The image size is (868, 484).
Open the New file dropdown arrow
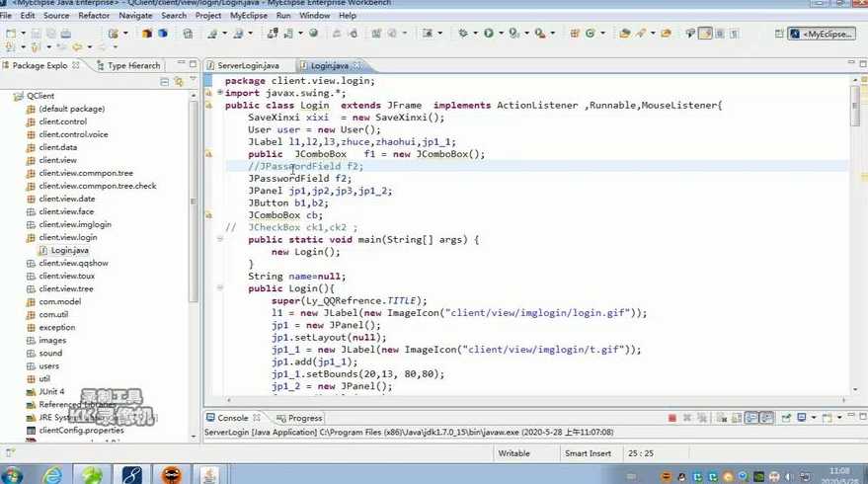(23, 34)
